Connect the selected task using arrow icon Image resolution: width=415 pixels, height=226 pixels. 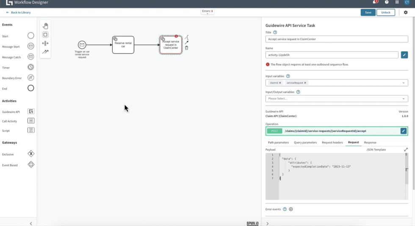[x=187, y=42]
